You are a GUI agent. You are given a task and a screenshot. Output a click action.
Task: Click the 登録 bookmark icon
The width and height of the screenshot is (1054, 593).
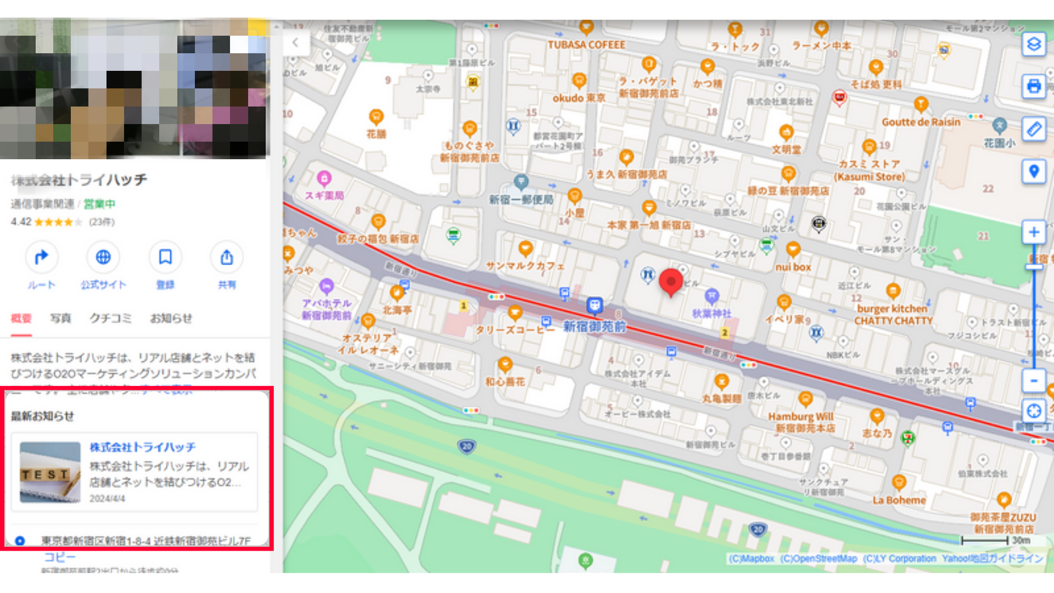point(165,257)
